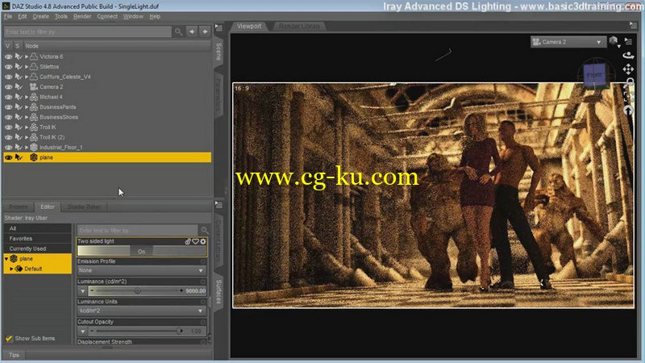
Task: Switch to the Shader Baker tab
Action: click(84, 207)
